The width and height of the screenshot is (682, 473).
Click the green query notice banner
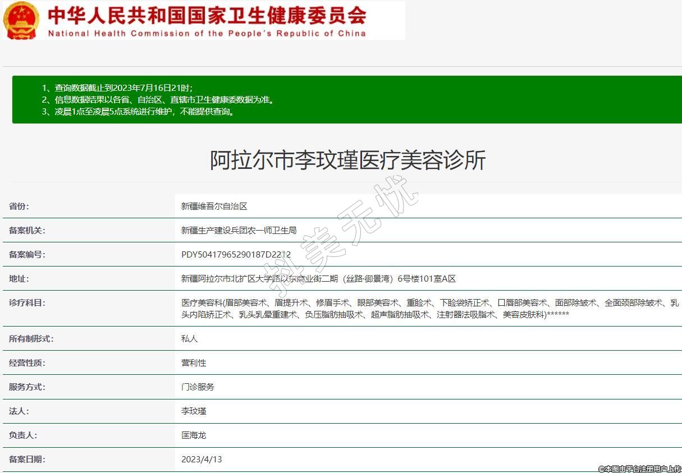(x=347, y=100)
